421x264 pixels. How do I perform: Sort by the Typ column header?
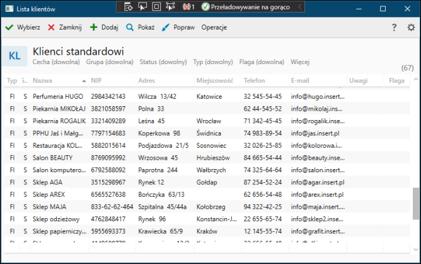pyautogui.click(x=12, y=80)
